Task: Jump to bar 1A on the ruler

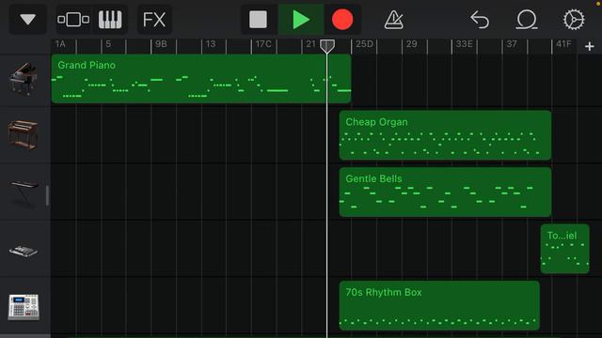Action: click(60, 44)
